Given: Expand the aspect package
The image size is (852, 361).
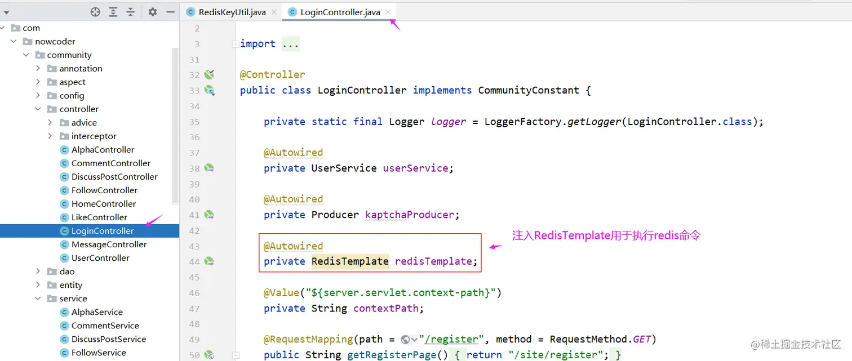Looking at the screenshot, I should tap(38, 82).
